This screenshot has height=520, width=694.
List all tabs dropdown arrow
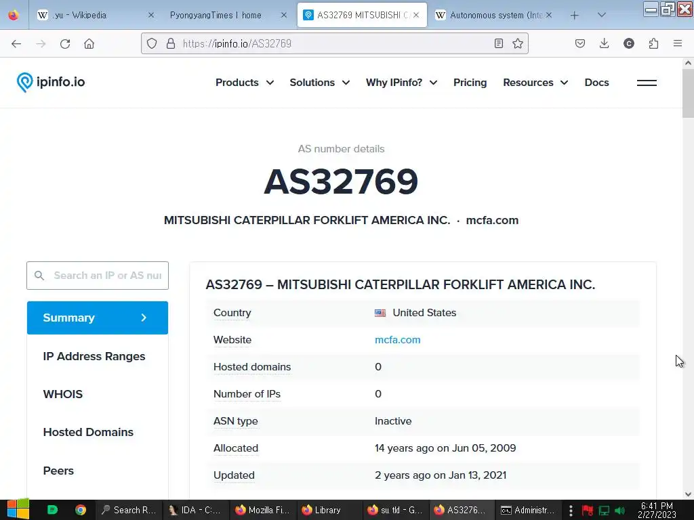point(602,15)
